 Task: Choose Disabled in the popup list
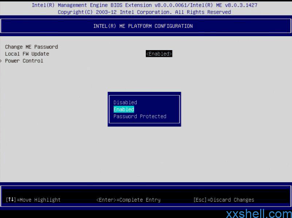tap(125, 103)
